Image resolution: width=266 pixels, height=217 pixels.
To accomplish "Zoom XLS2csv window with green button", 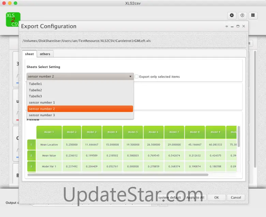I will pos(15,3).
